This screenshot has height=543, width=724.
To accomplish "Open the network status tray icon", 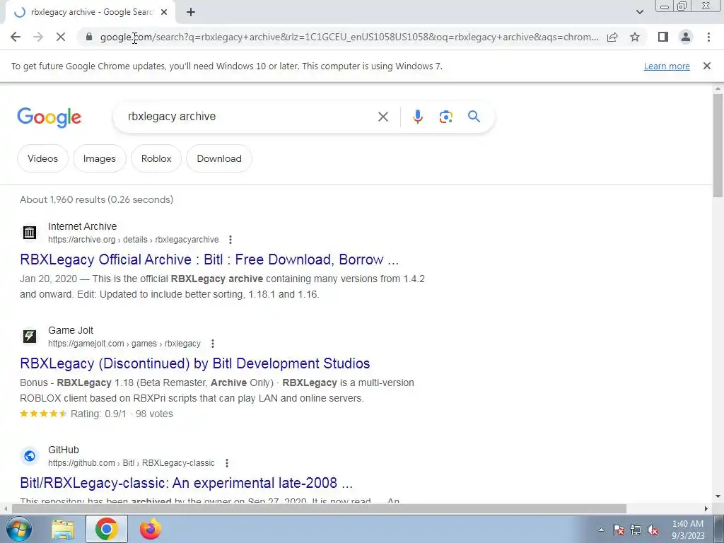I will pyautogui.click(x=636, y=530).
